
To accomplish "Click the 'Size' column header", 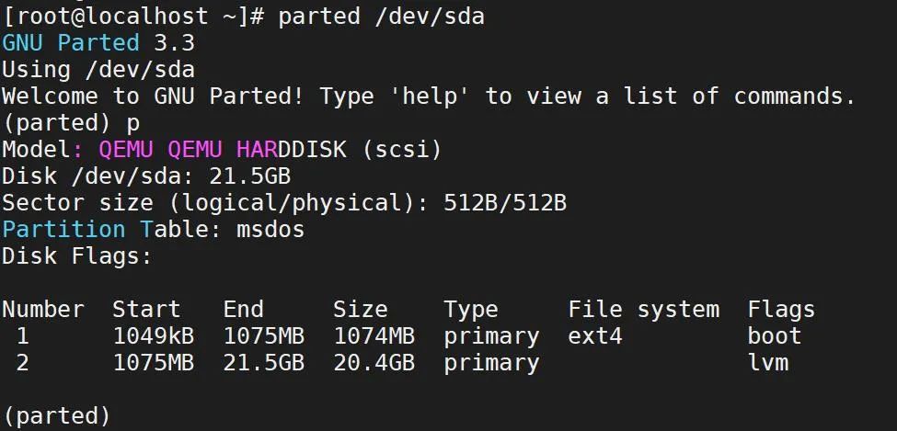I will pyautogui.click(x=360, y=309).
